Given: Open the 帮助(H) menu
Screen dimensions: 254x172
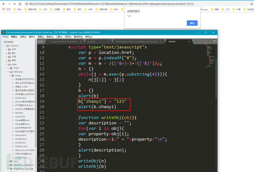Looking at the screenshot, I should (89, 37).
